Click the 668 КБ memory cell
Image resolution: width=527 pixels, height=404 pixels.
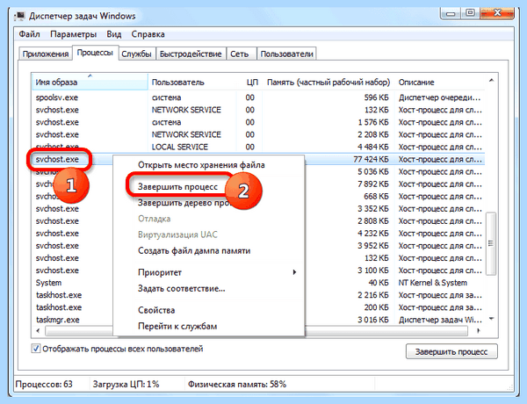(376, 196)
